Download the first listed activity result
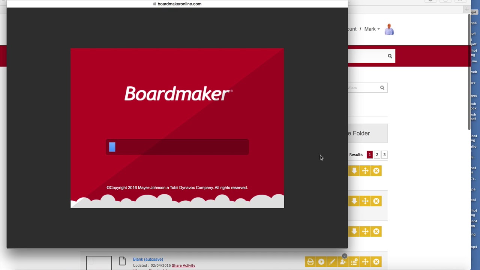 click(354, 171)
